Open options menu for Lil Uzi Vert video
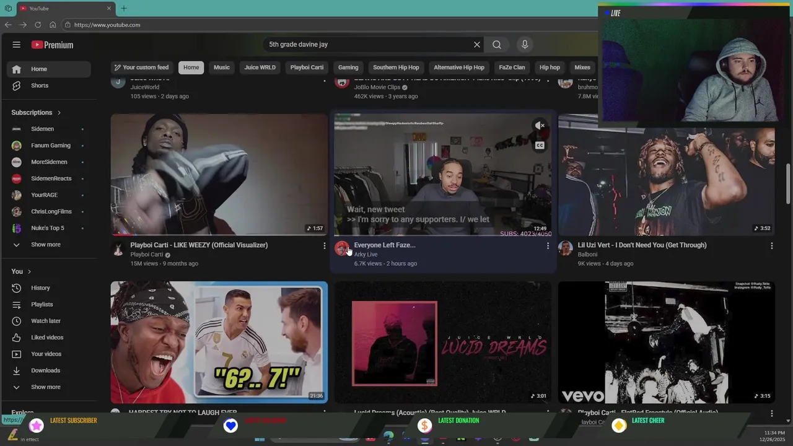The image size is (793, 446). (x=771, y=246)
